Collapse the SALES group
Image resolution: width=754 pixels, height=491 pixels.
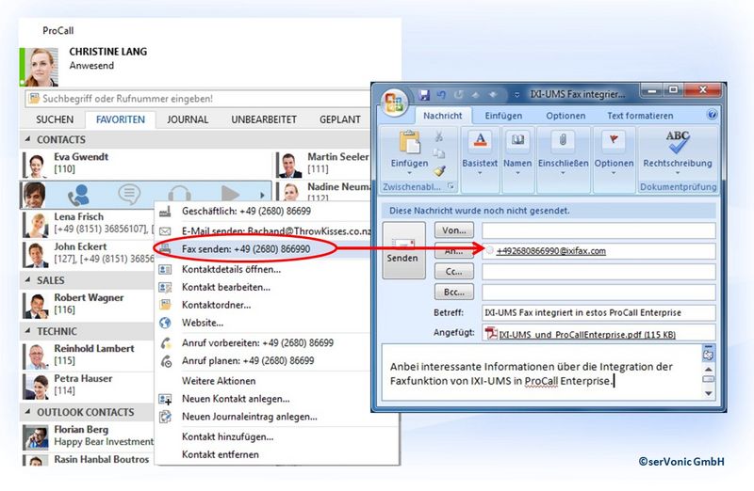(x=27, y=279)
